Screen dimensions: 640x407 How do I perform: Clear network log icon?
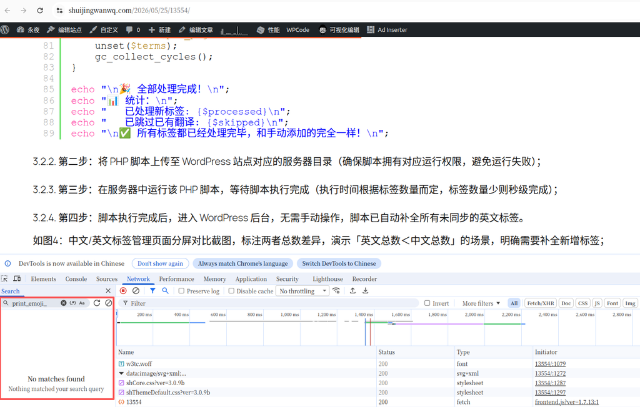point(136,291)
